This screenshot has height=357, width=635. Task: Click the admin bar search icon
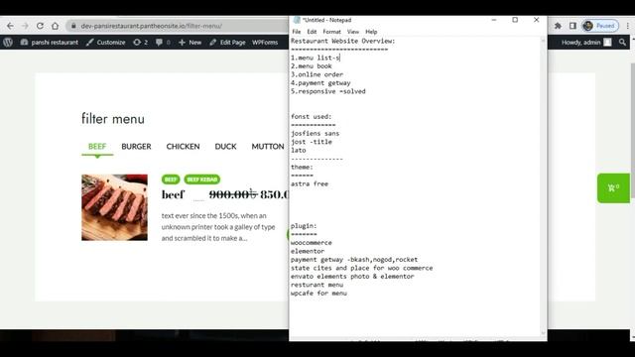point(622,42)
